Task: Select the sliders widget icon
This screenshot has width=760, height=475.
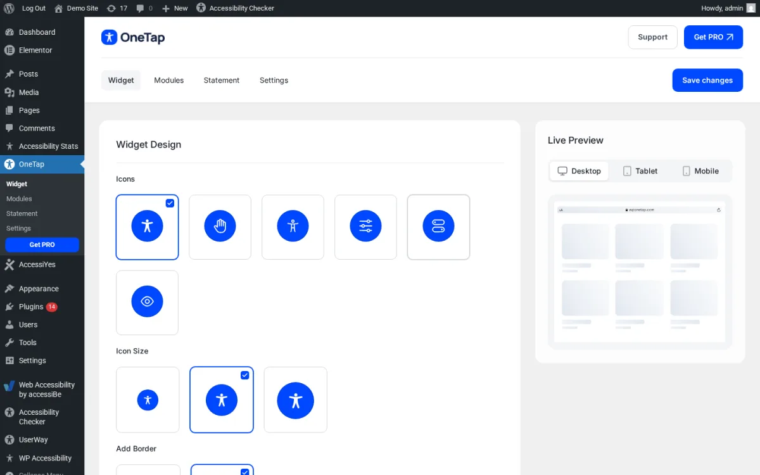Action: point(365,227)
